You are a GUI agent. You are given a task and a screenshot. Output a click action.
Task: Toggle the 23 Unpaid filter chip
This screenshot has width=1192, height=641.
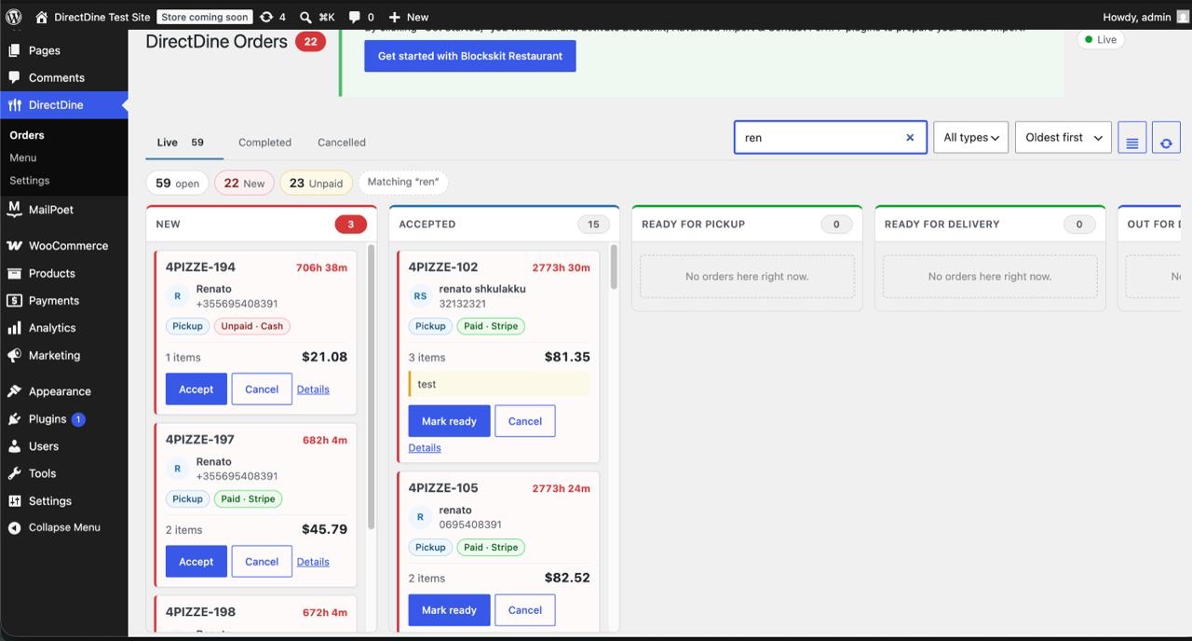coord(316,183)
